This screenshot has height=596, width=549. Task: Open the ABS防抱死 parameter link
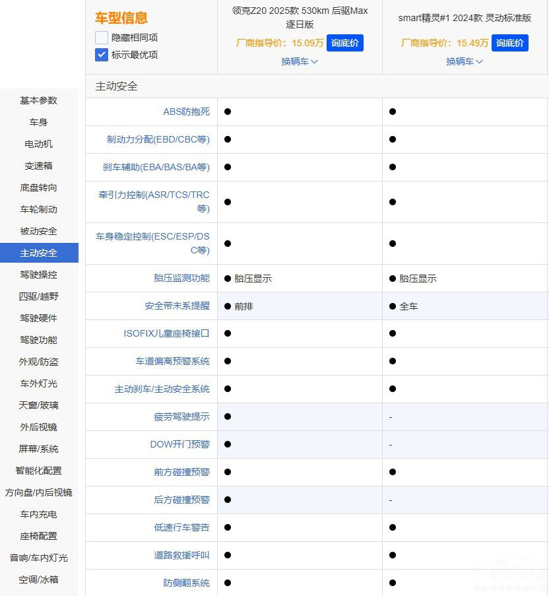click(x=186, y=112)
